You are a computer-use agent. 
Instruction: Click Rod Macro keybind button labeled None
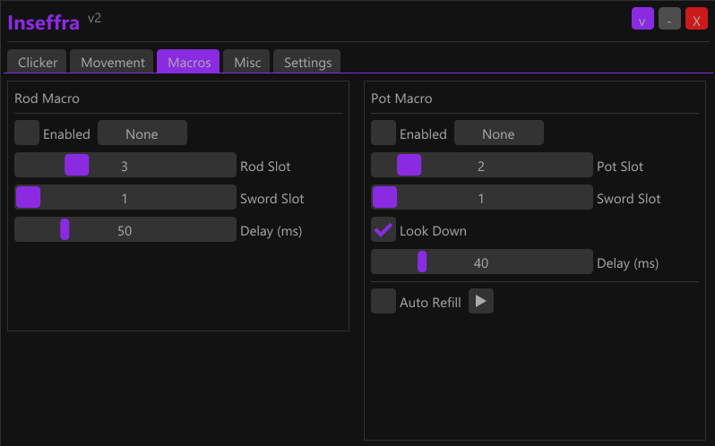[142, 133]
